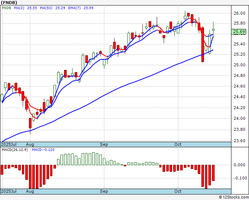Click the 24.40 price axis label
This screenshot has width=249, height=200.
tap(239, 97)
